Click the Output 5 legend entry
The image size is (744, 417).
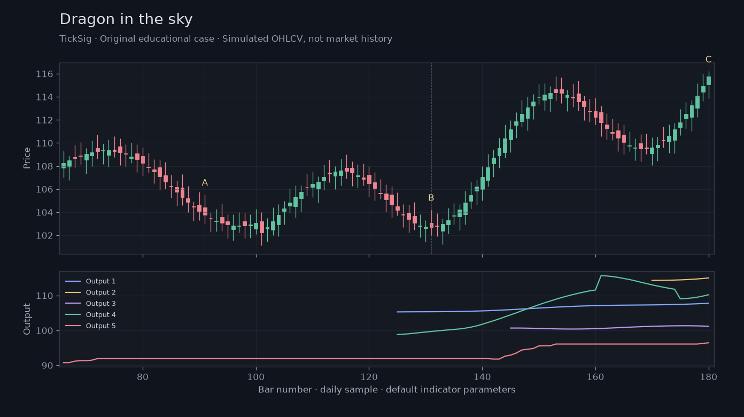[x=90, y=326]
